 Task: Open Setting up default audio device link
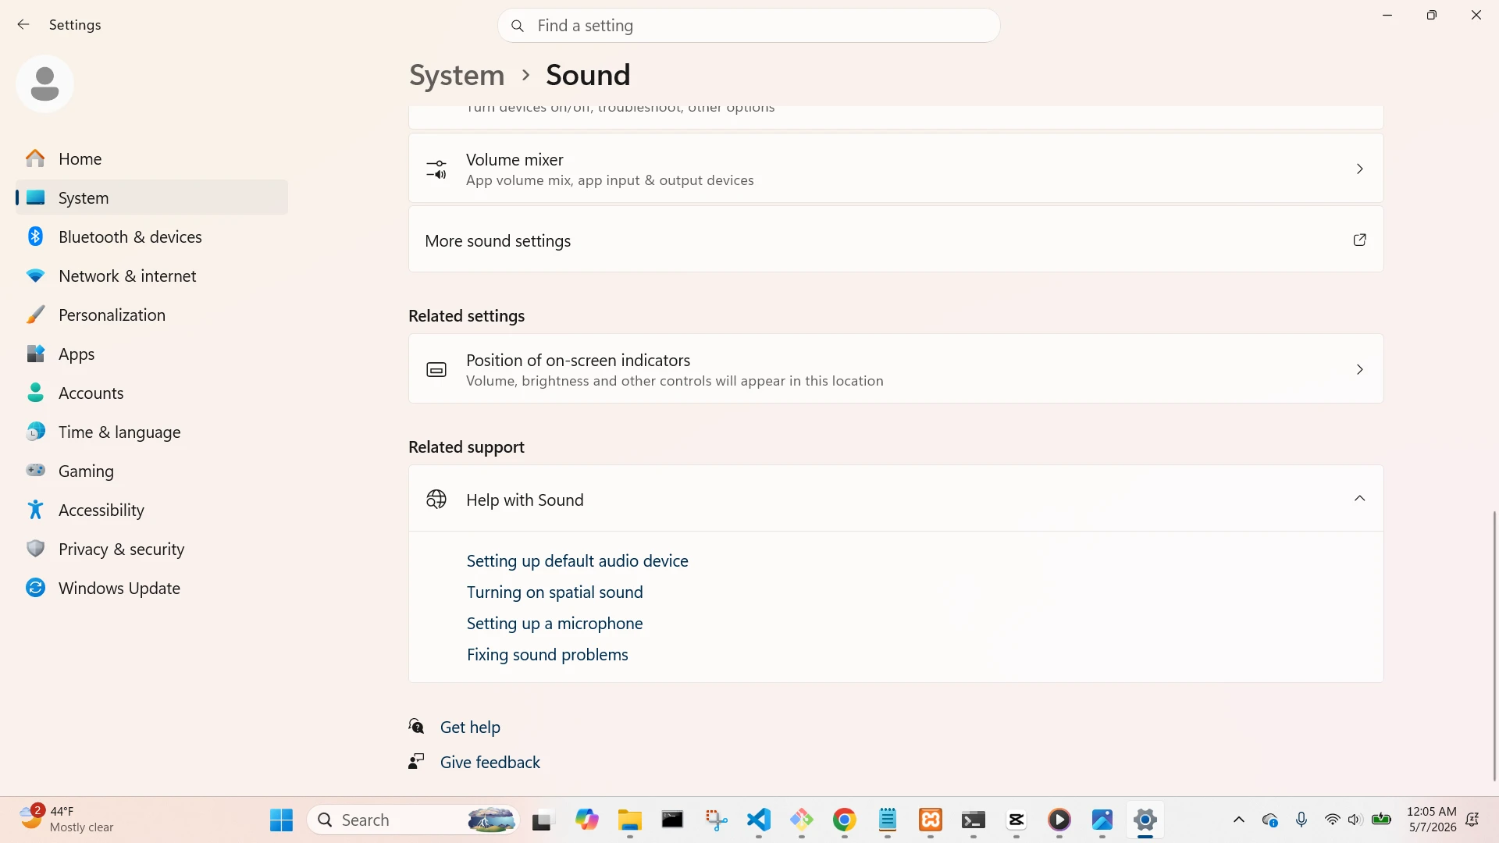pyautogui.click(x=577, y=561)
